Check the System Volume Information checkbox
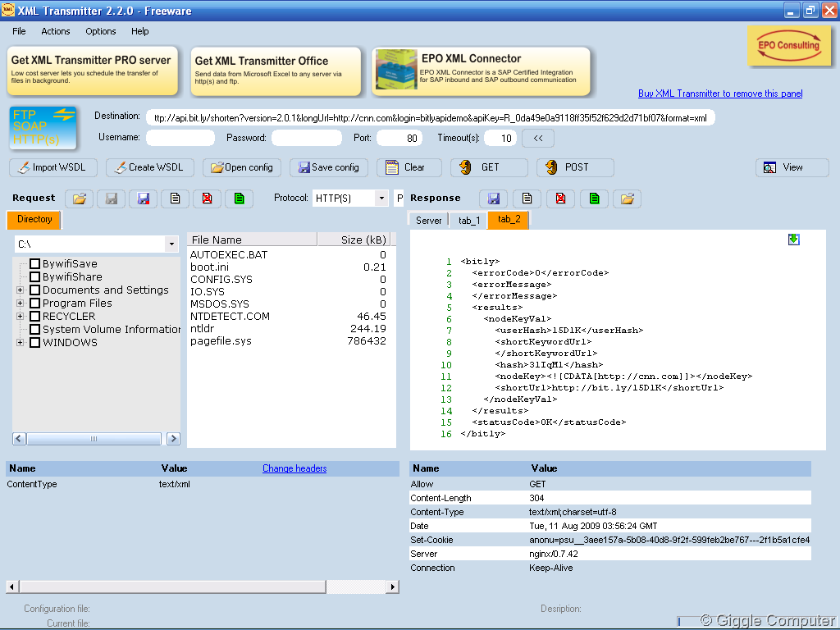The width and height of the screenshot is (840, 630). click(34, 330)
